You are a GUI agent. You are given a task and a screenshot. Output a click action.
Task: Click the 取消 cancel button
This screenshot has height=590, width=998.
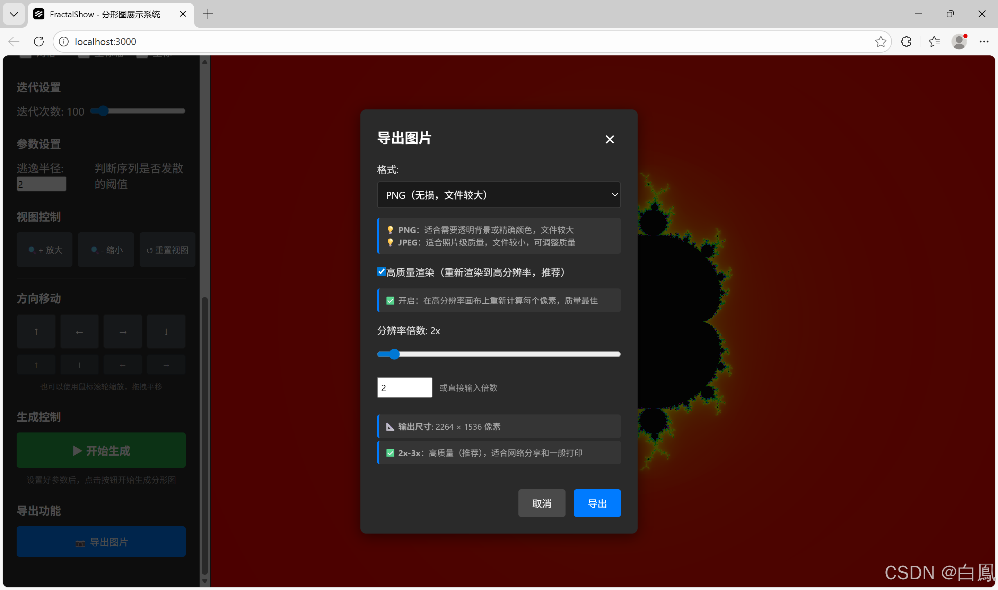click(x=541, y=503)
